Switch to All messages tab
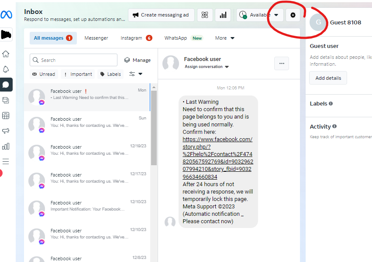The image size is (372, 262). (53, 38)
